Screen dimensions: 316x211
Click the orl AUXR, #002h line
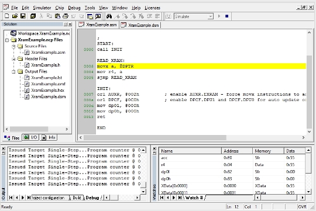click(x=118, y=95)
